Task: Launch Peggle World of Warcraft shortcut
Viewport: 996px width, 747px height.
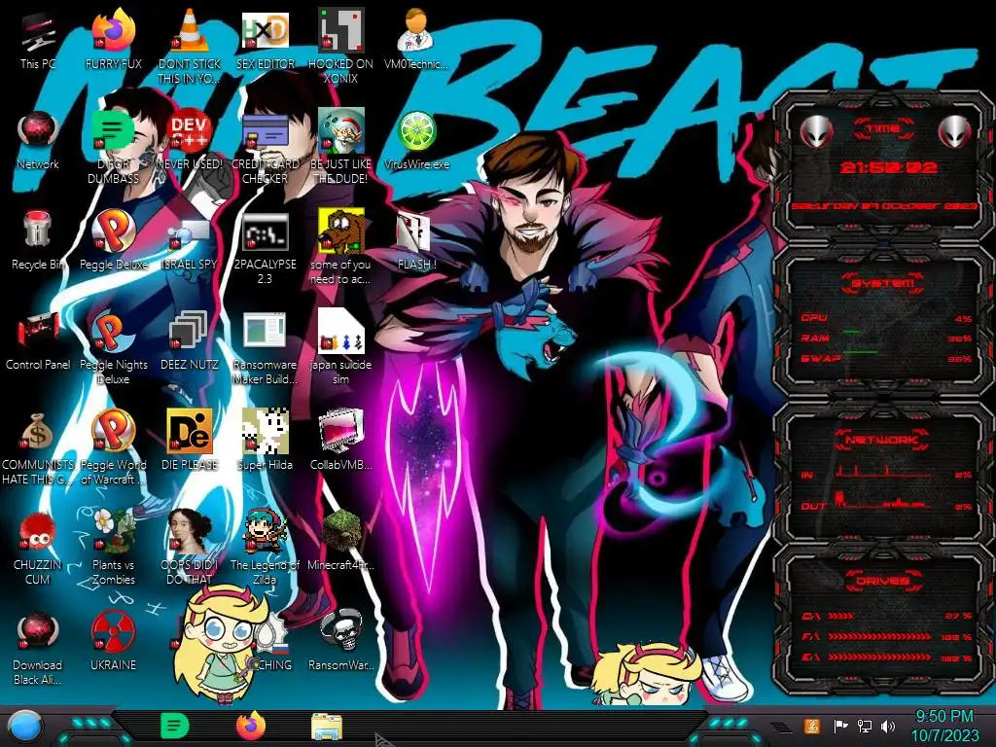Action: (113, 447)
